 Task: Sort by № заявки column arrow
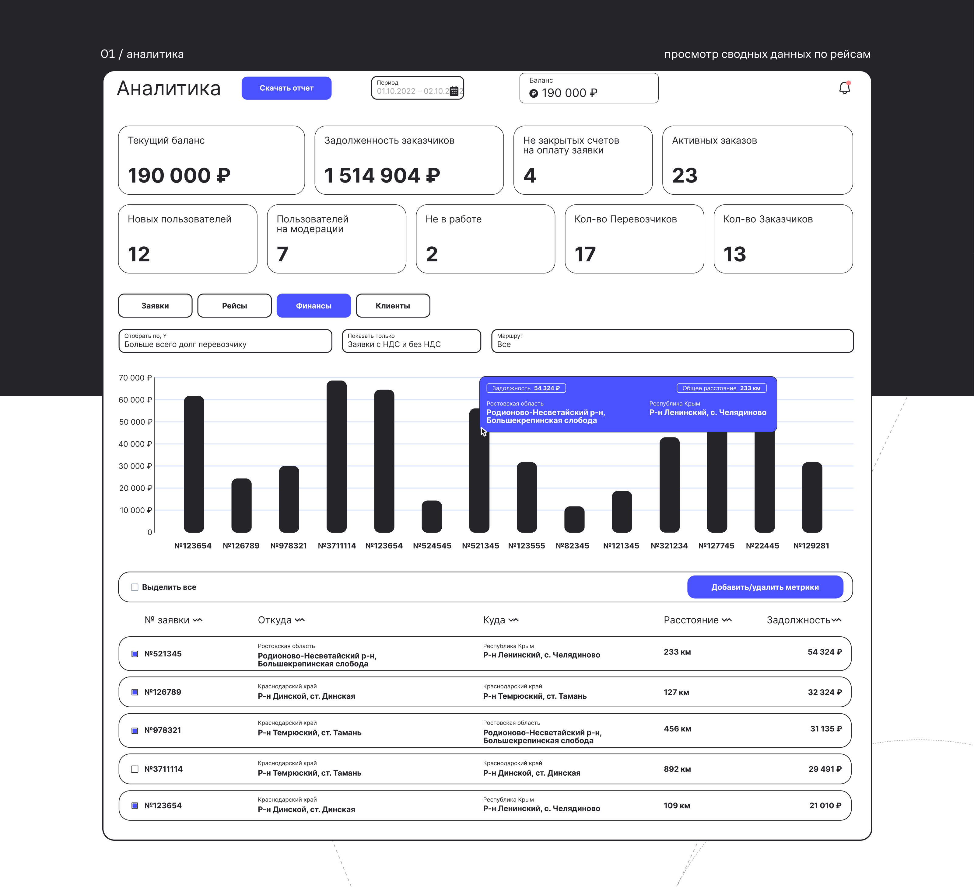[198, 620]
